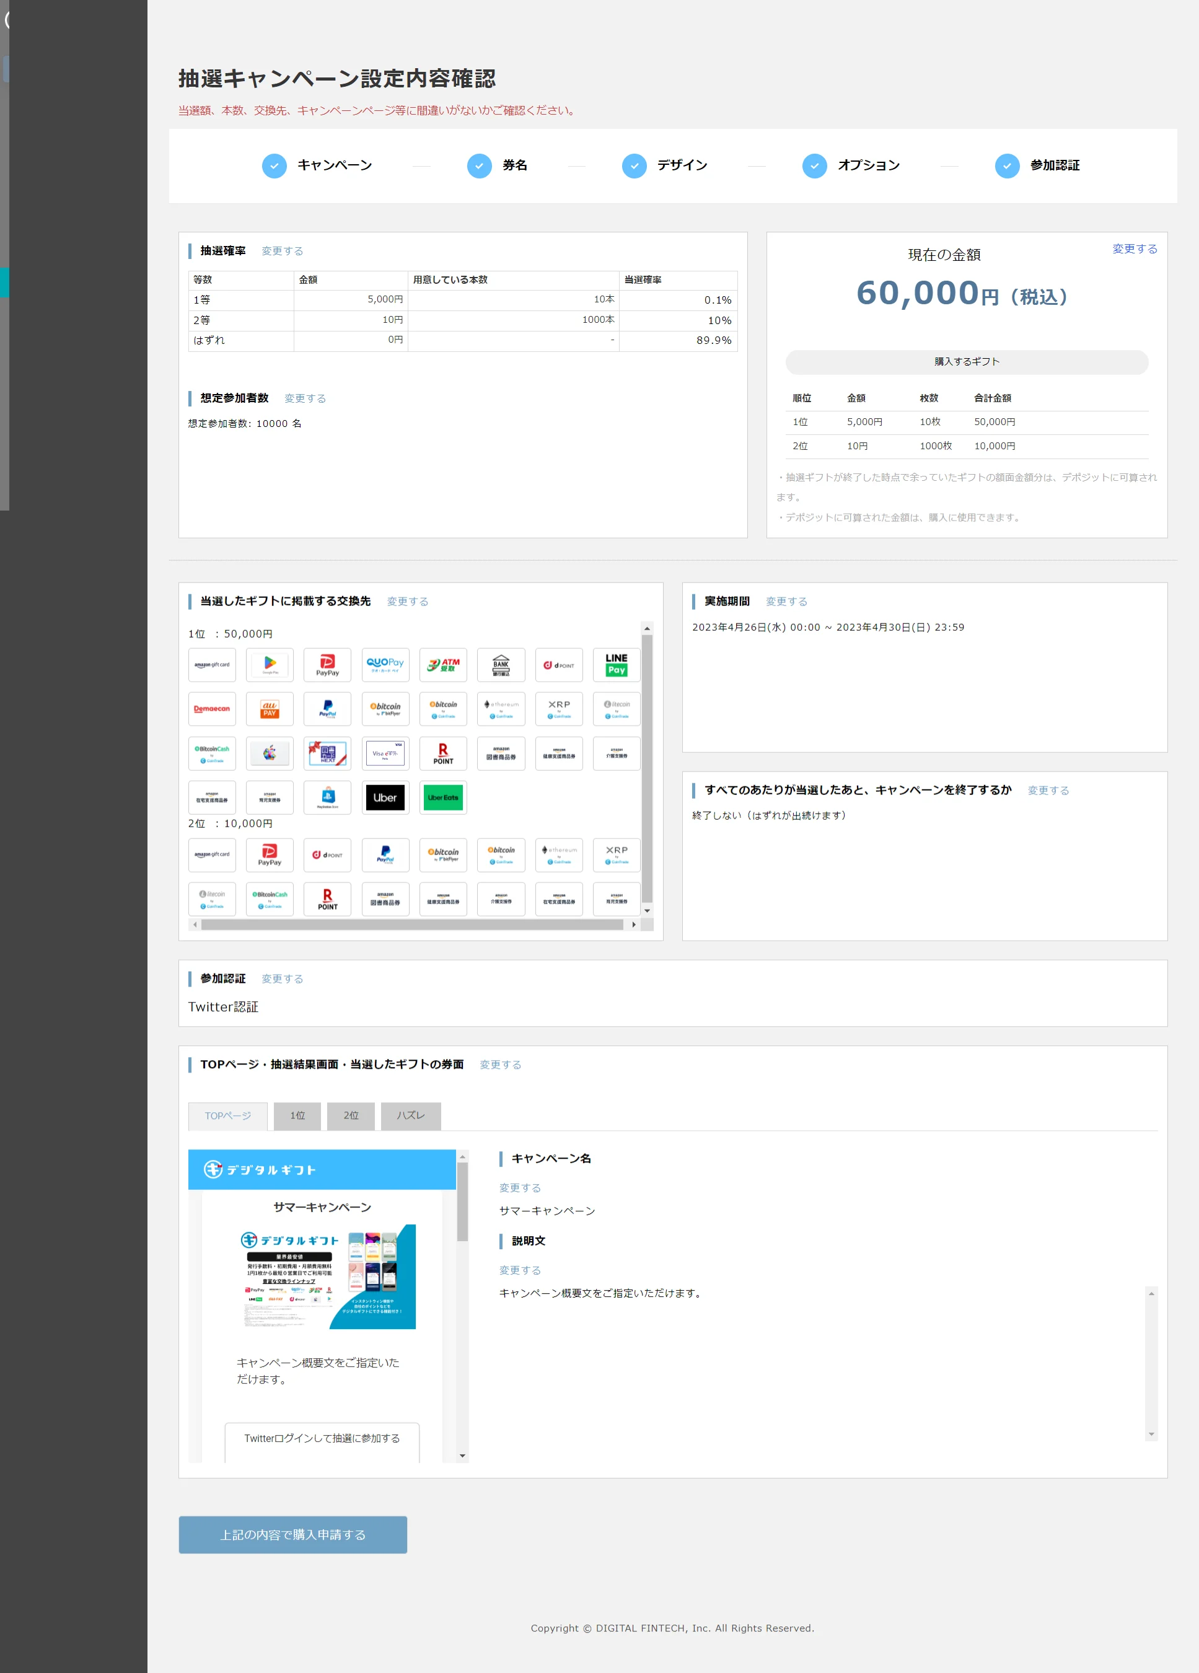
Task: Click the 購入するギフト bar
Action: pos(967,361)
